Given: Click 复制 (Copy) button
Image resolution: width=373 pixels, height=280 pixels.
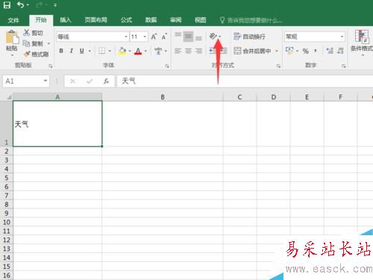Looking at the screenshot, I should [33, 43].
